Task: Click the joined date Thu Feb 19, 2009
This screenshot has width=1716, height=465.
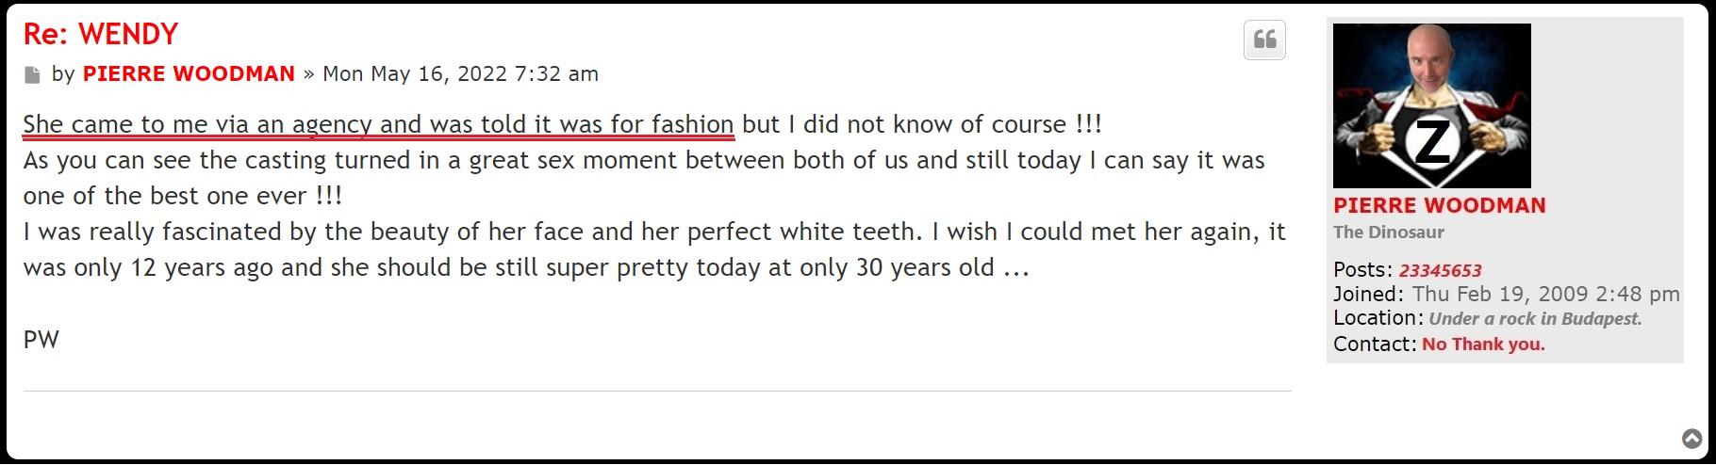Action: (1545, 295)
